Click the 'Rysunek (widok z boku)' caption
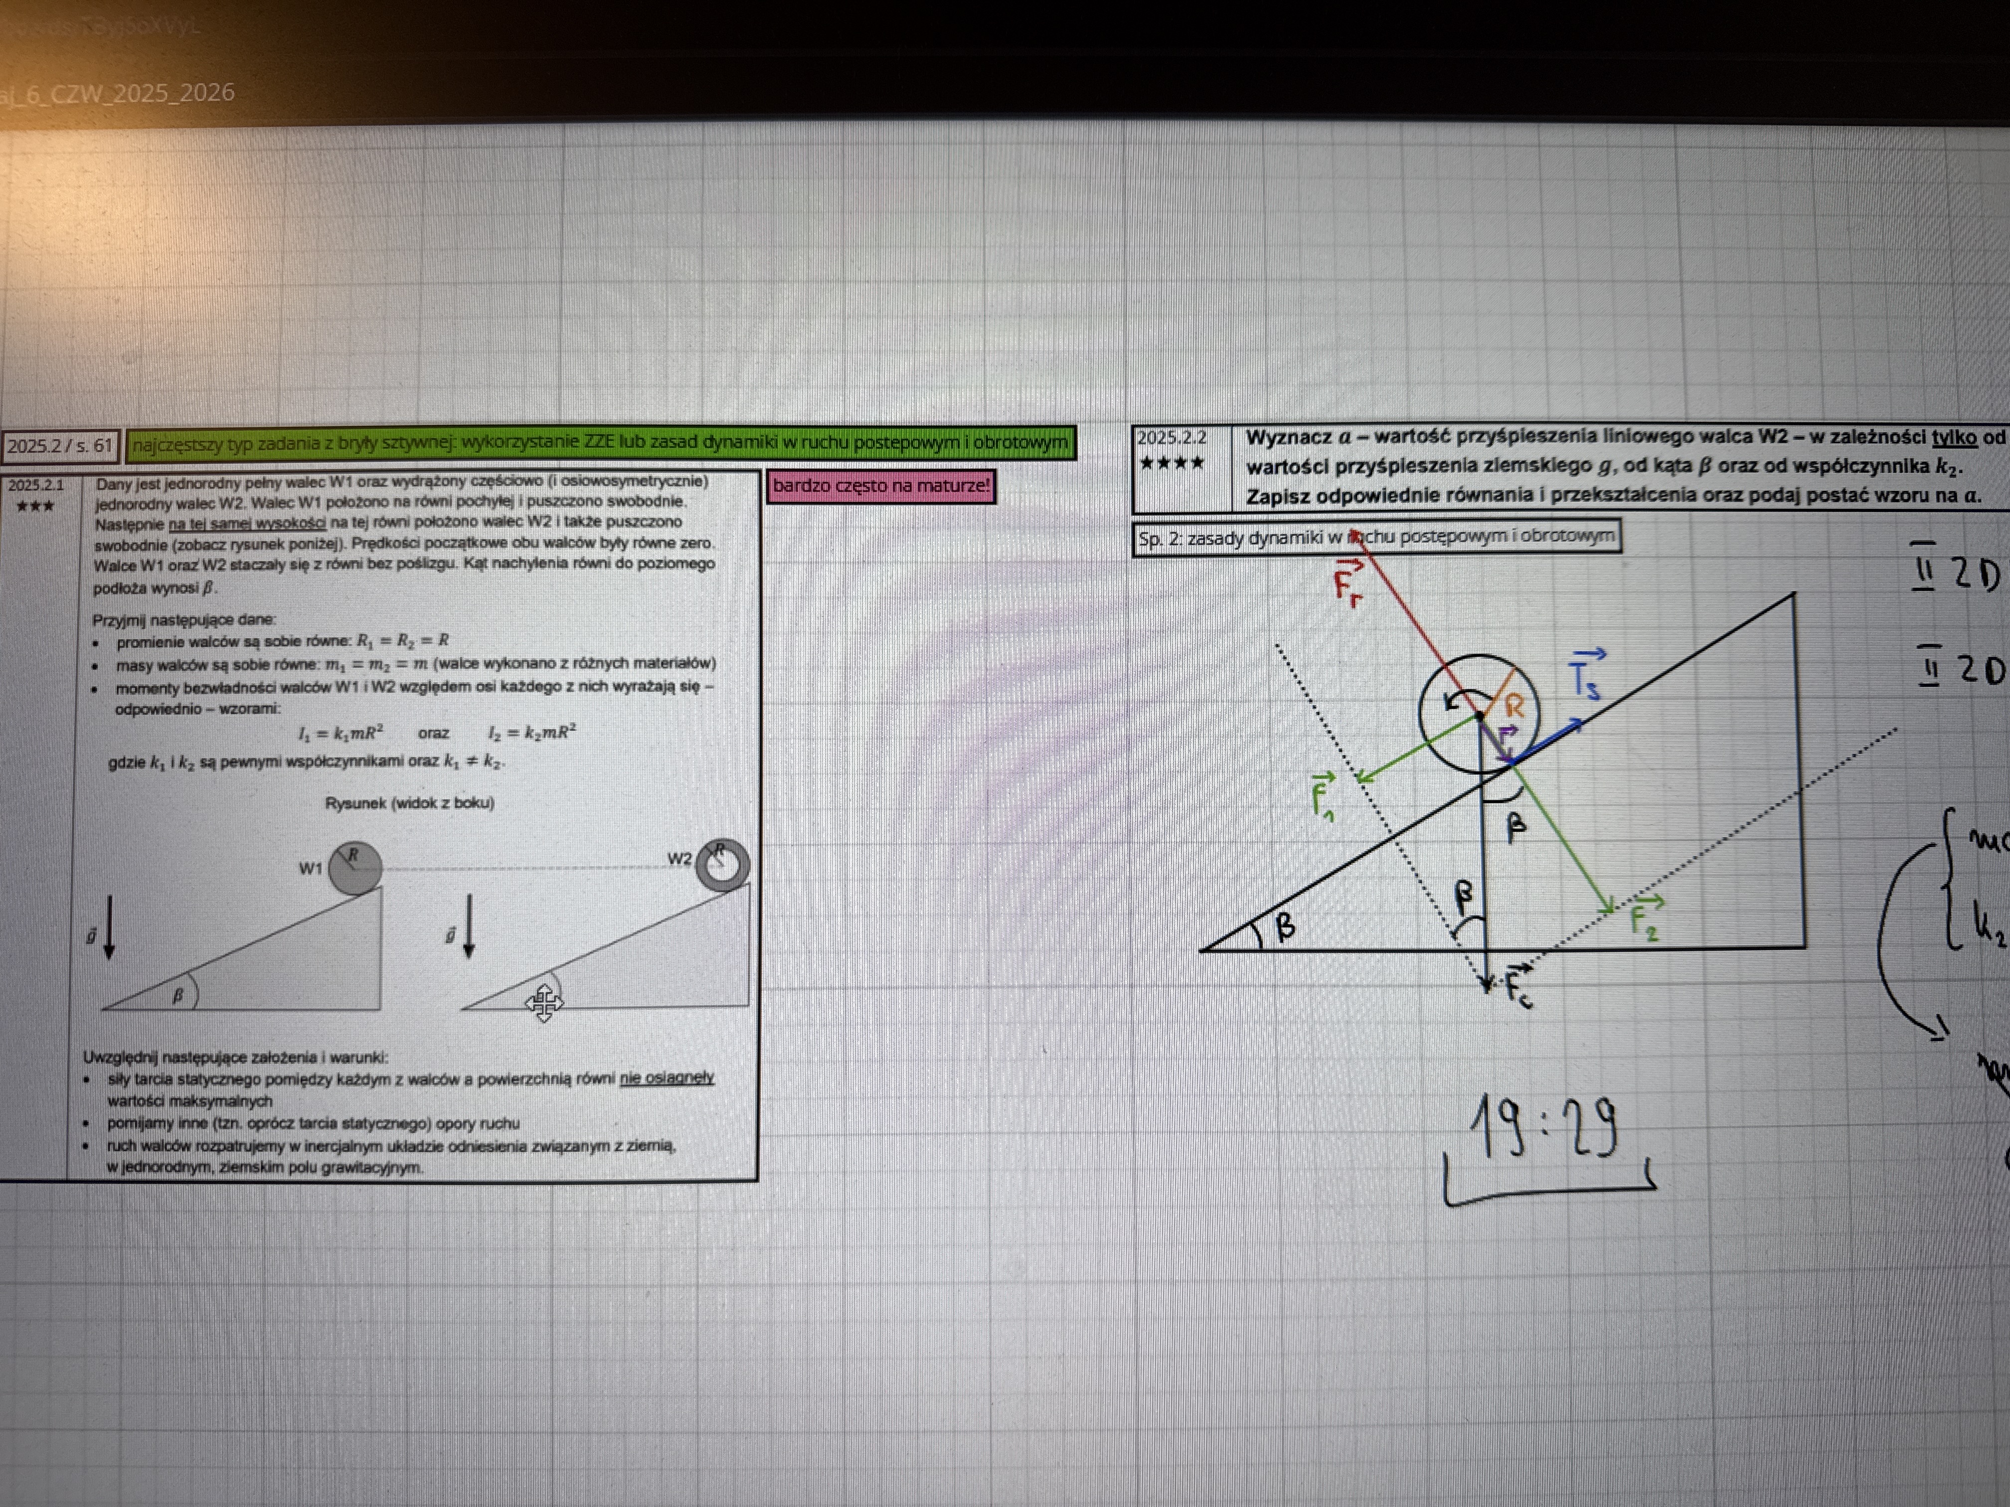Screen dimensions: 2010x1507 coord(409,803)
